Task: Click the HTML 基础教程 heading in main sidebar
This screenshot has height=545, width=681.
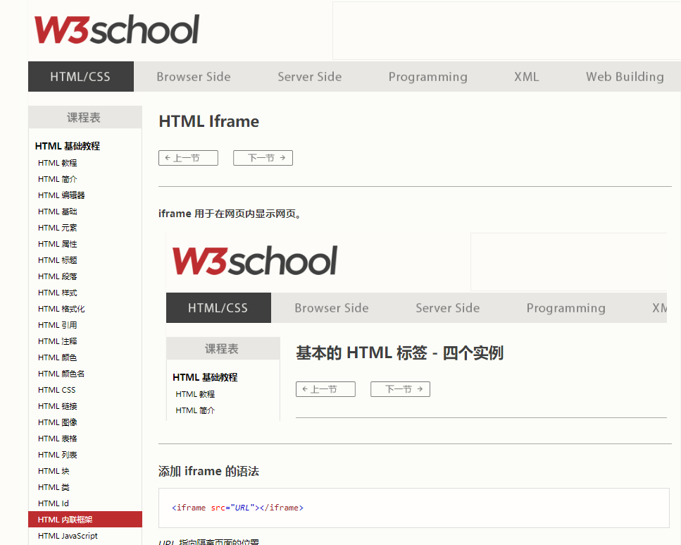Action: 68,146
